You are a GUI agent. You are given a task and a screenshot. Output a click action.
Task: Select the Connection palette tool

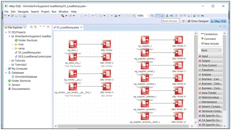(x=209, y=34)
